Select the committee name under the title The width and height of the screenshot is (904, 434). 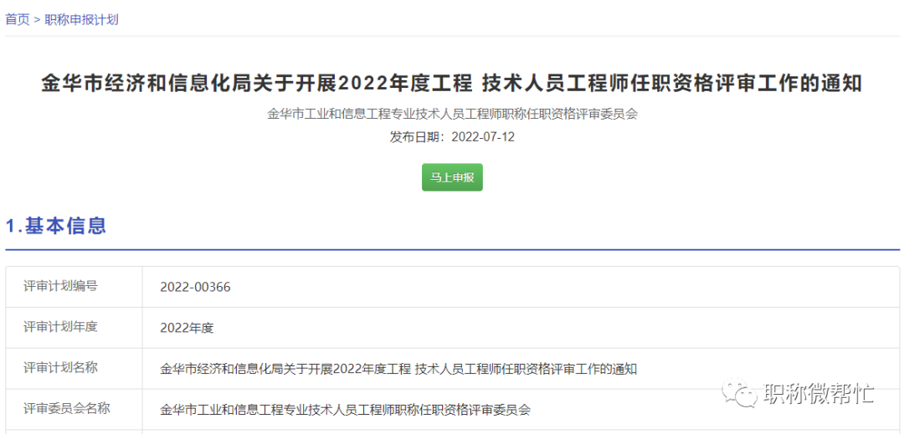tap(452, 114)
